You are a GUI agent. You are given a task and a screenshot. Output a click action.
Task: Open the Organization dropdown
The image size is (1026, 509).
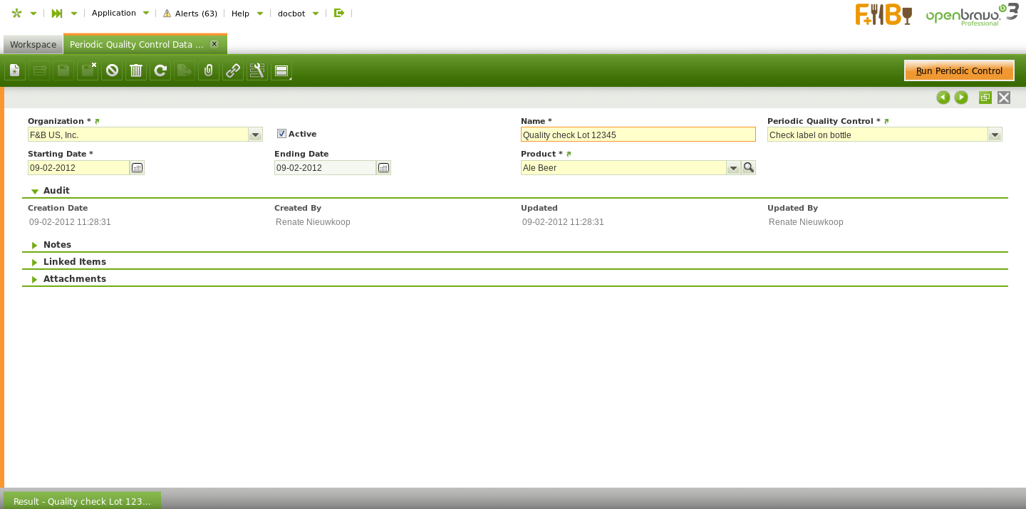255,135
